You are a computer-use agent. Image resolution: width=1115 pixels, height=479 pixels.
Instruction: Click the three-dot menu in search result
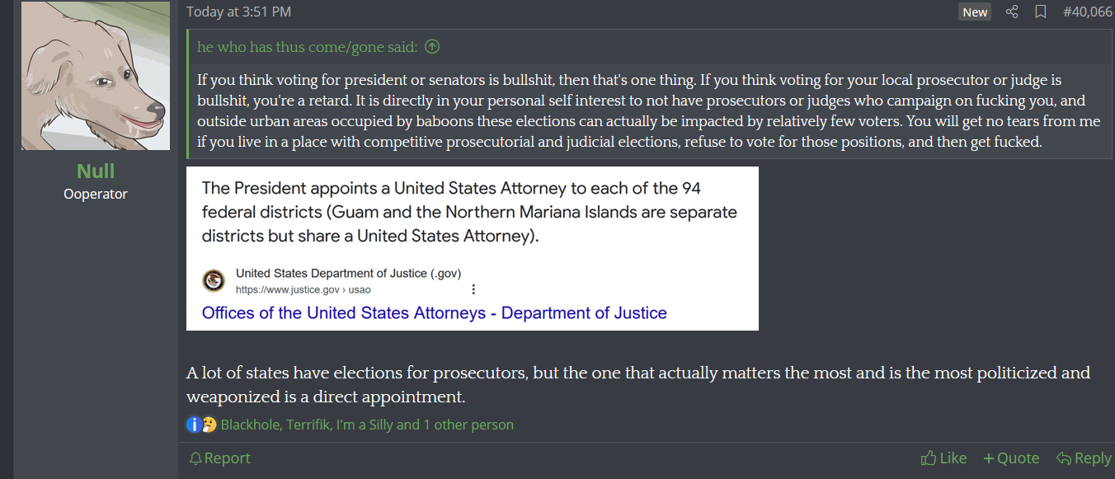coord(473,289)
